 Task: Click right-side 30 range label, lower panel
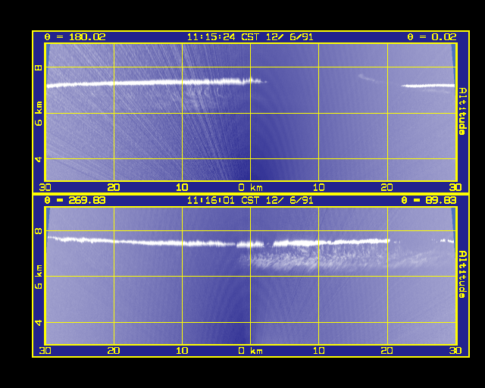click(455, 351)
